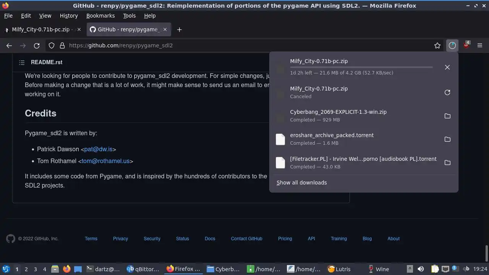The height and width of the screenshot is (275, 489).
Task: Open the Terms footer link
Action: click(x=91, y=239)
